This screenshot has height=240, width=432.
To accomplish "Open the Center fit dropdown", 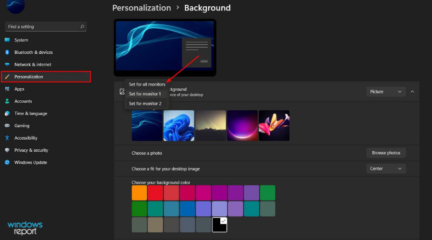I will click(385, 168).
